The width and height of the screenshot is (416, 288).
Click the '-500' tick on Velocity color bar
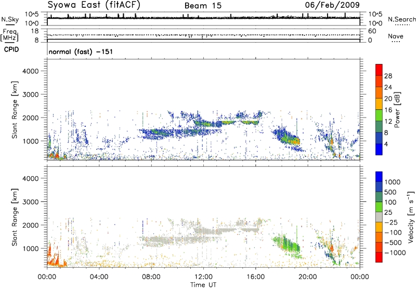point(393,242)
